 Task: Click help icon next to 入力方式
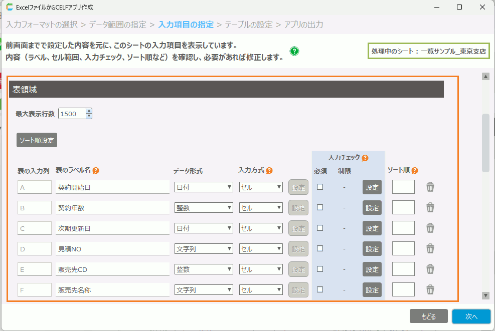pyautogui.click(x=269, y=170)
